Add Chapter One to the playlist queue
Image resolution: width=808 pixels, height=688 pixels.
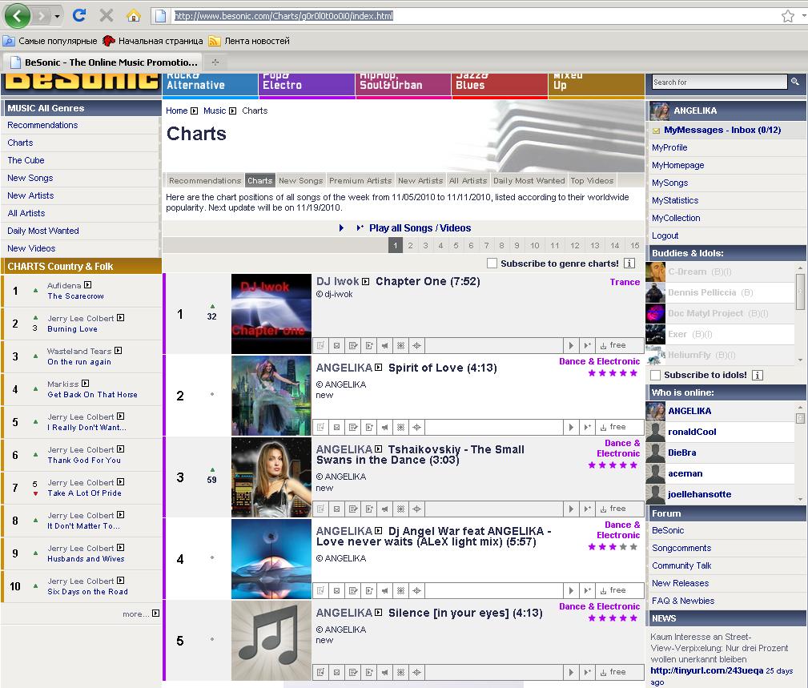[587, 345]
